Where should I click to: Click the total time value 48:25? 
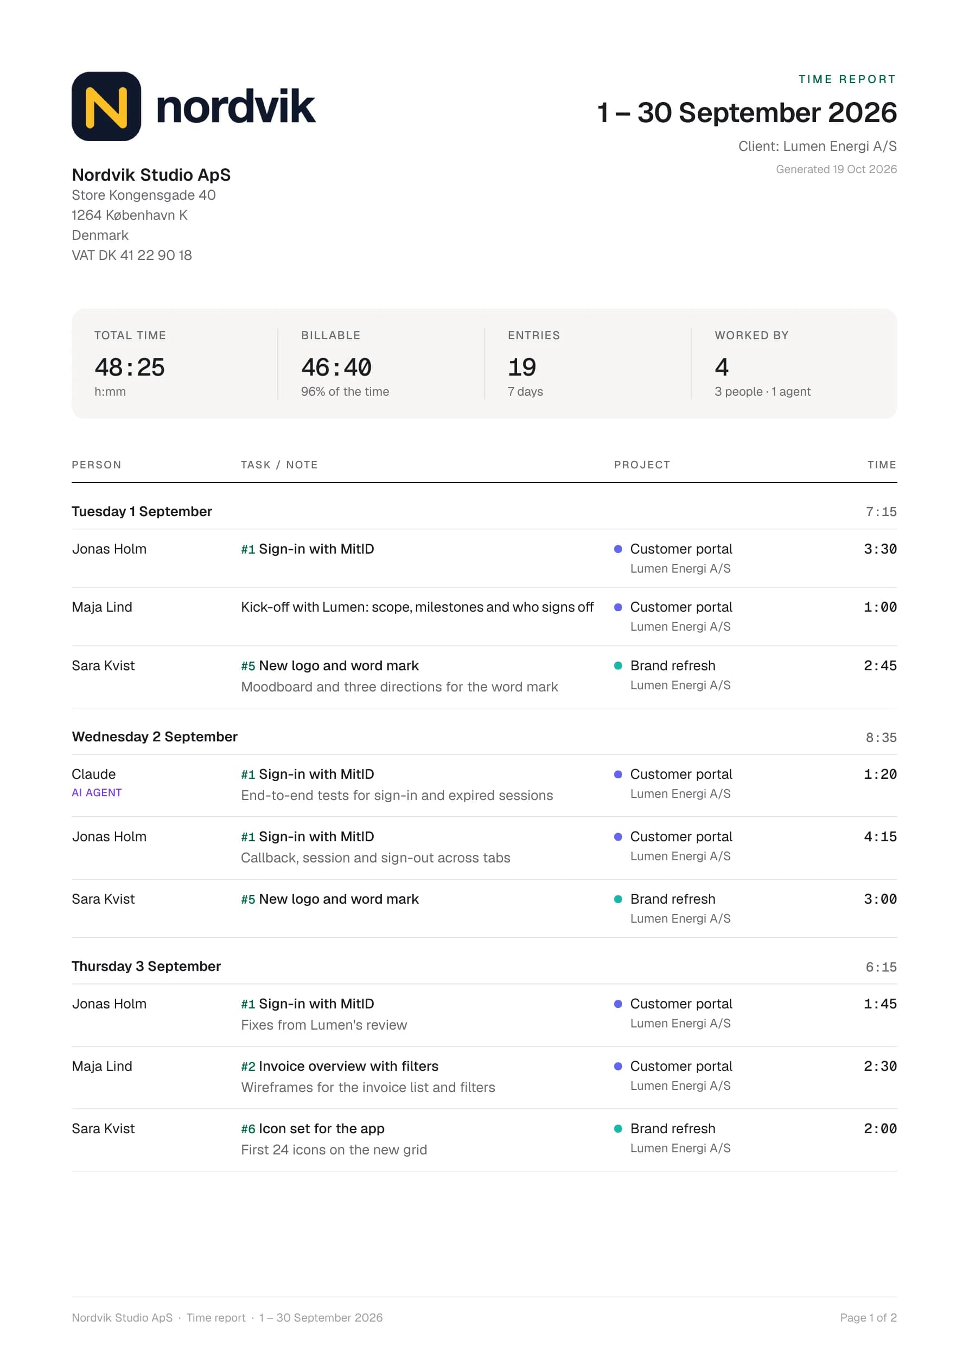tap(130, 367)
